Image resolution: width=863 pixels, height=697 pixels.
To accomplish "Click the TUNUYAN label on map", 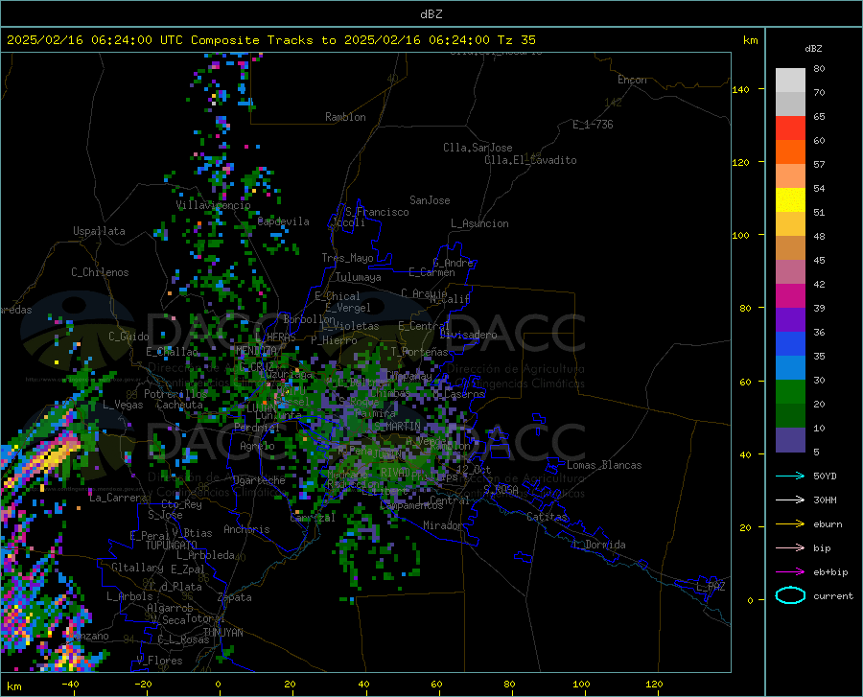I will (x=222, y=633).
